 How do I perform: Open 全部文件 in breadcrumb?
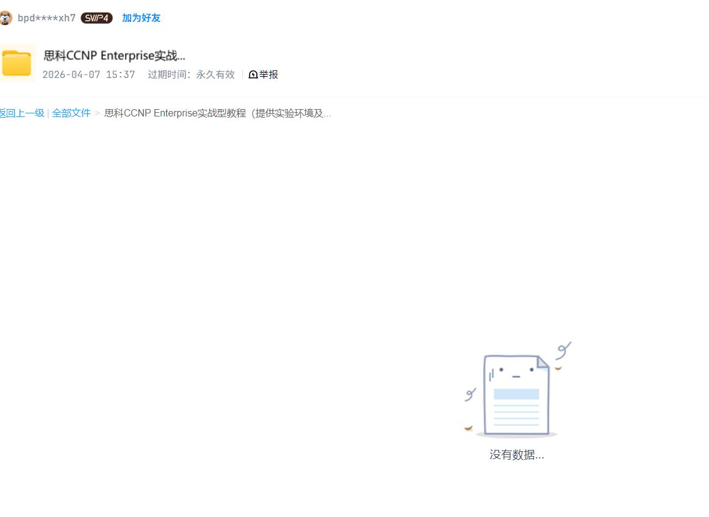71,113
